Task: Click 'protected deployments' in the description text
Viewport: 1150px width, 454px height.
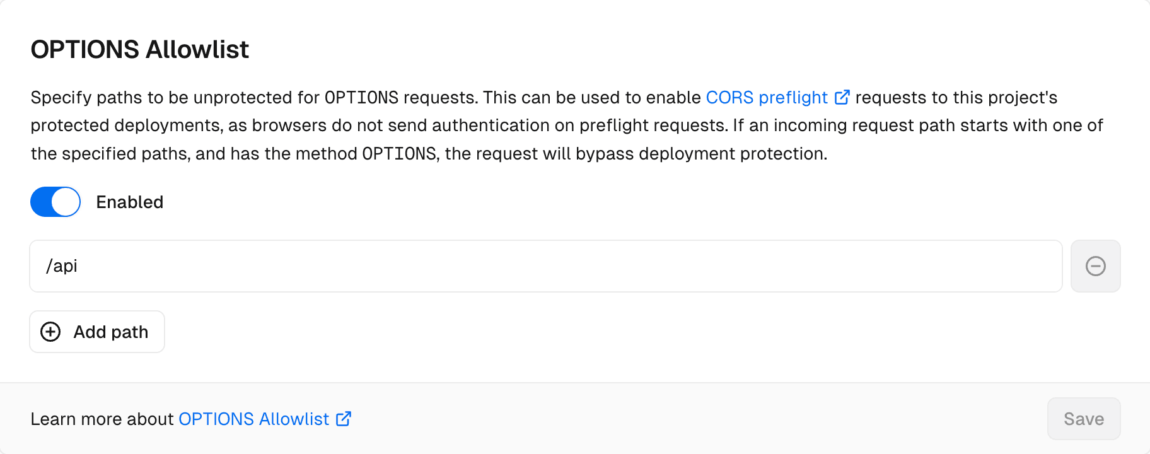Action: tap(126, 125)
